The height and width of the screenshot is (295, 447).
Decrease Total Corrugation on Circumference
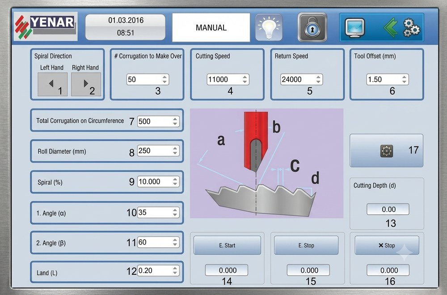pyautogui.click(x=175, y=124)
